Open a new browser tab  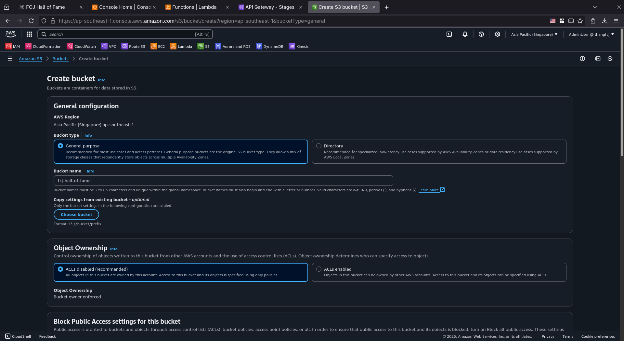click(x=387, y=7)
